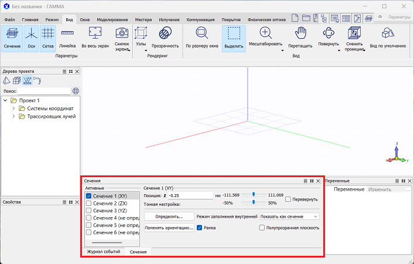Open the Показать как сечение dropdown
This screenshot has height=264, width=414.
(x=290, y=216)
